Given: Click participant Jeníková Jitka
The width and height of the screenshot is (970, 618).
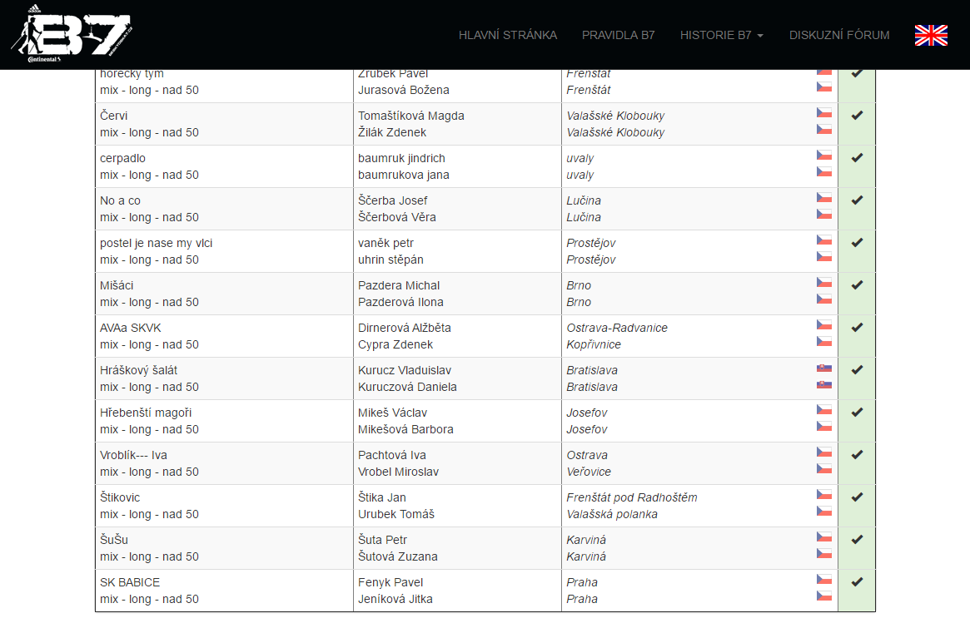Looking at the screenshot, I should [x=395, y=600].
